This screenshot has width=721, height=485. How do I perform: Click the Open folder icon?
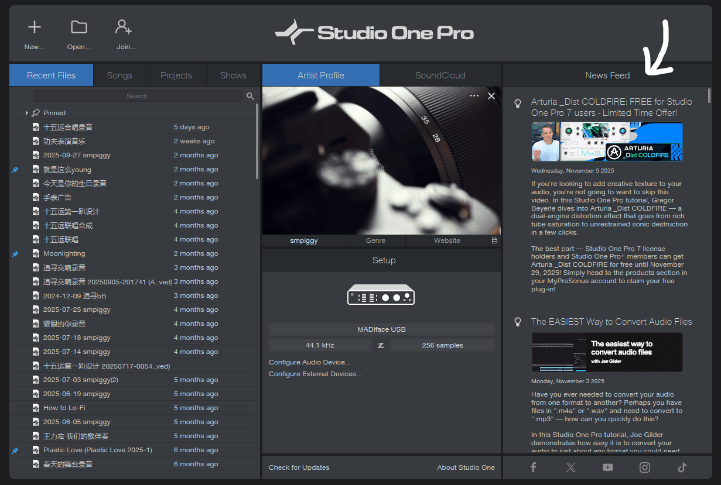78,27
